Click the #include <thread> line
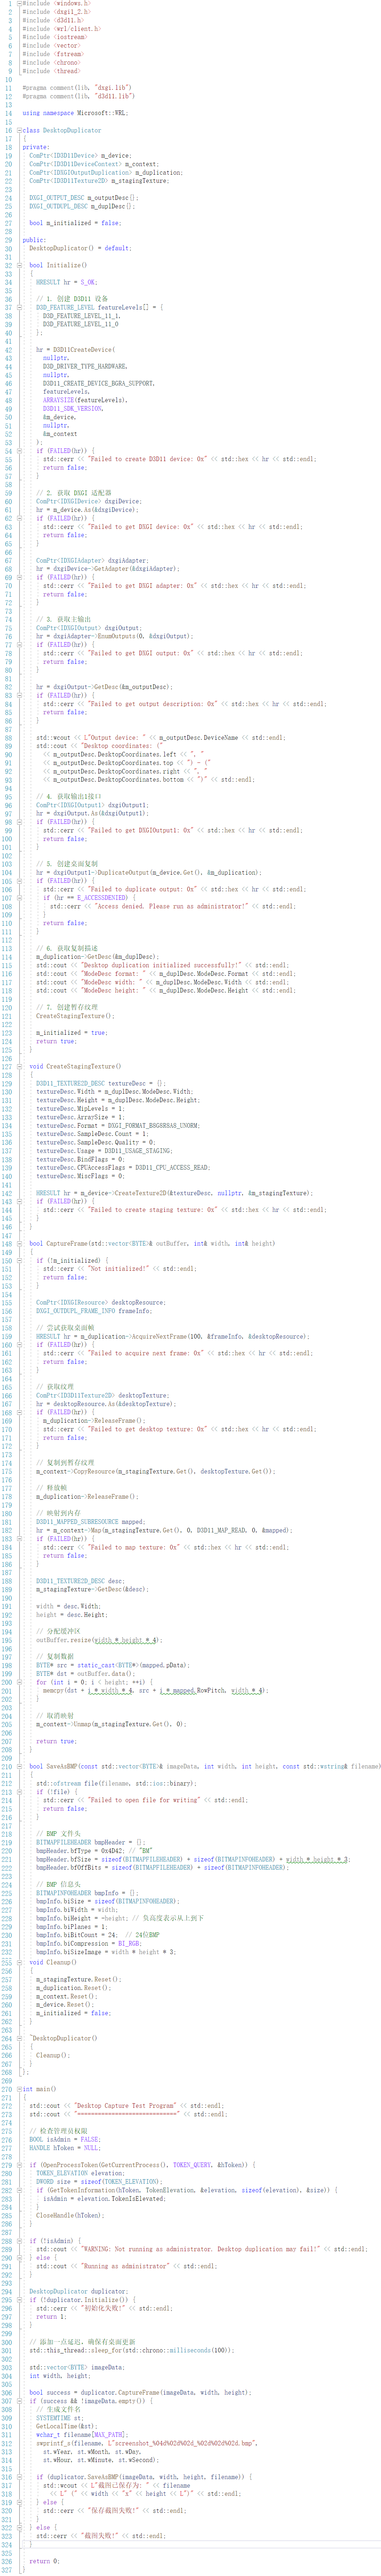This screenshot has width=381, height=2576. pos(51,71)
